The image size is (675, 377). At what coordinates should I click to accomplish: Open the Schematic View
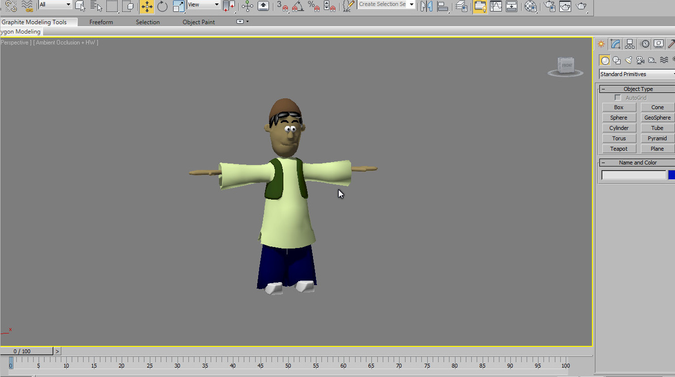coord(512,6)
